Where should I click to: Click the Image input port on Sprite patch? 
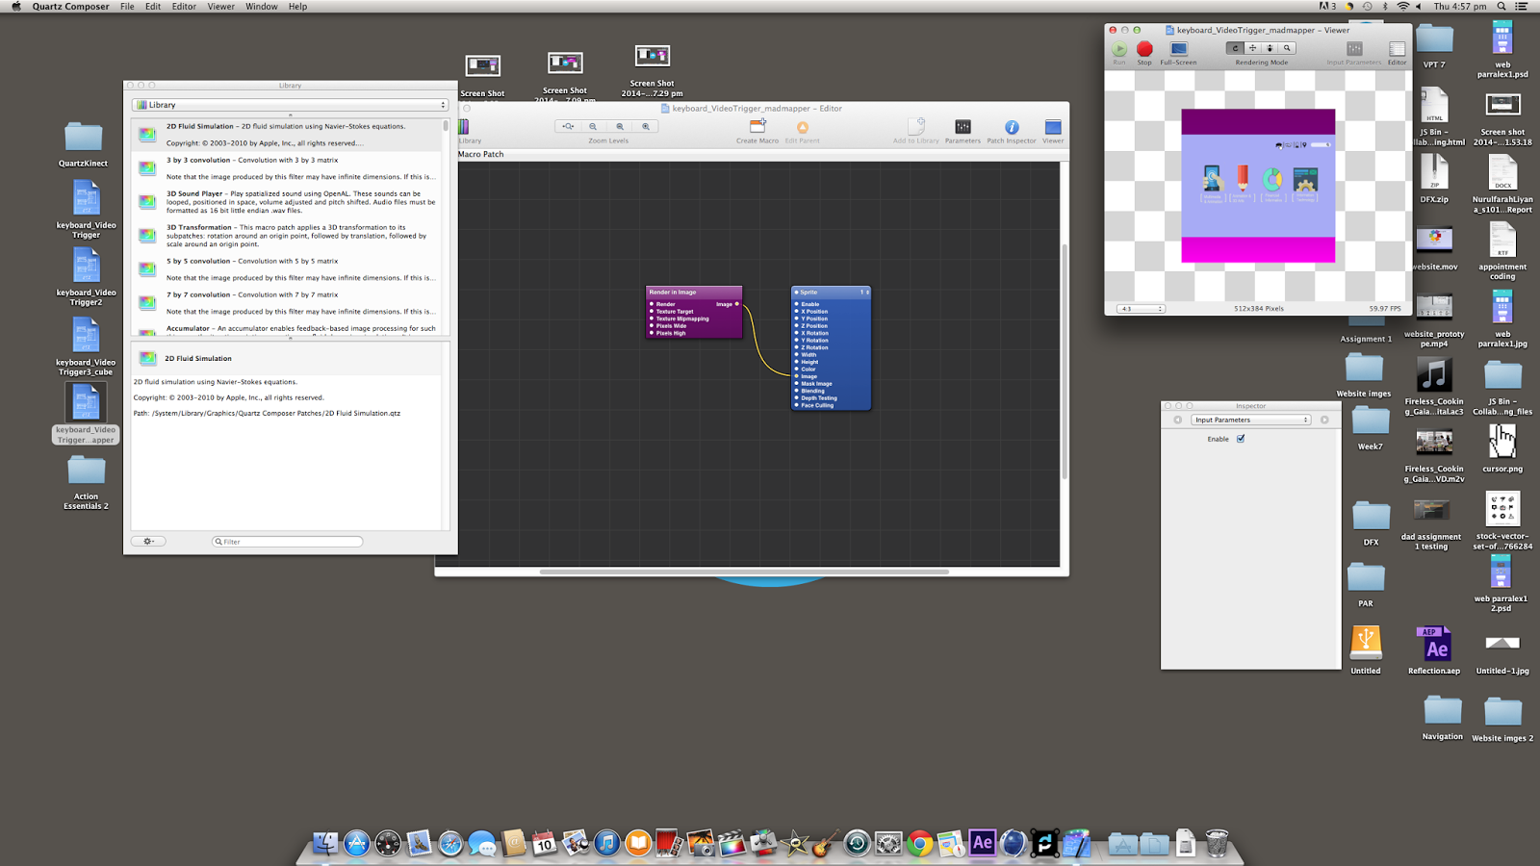tap(797, 376)
